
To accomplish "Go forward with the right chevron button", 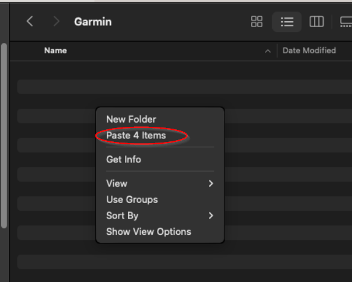I will click(56, 22).
